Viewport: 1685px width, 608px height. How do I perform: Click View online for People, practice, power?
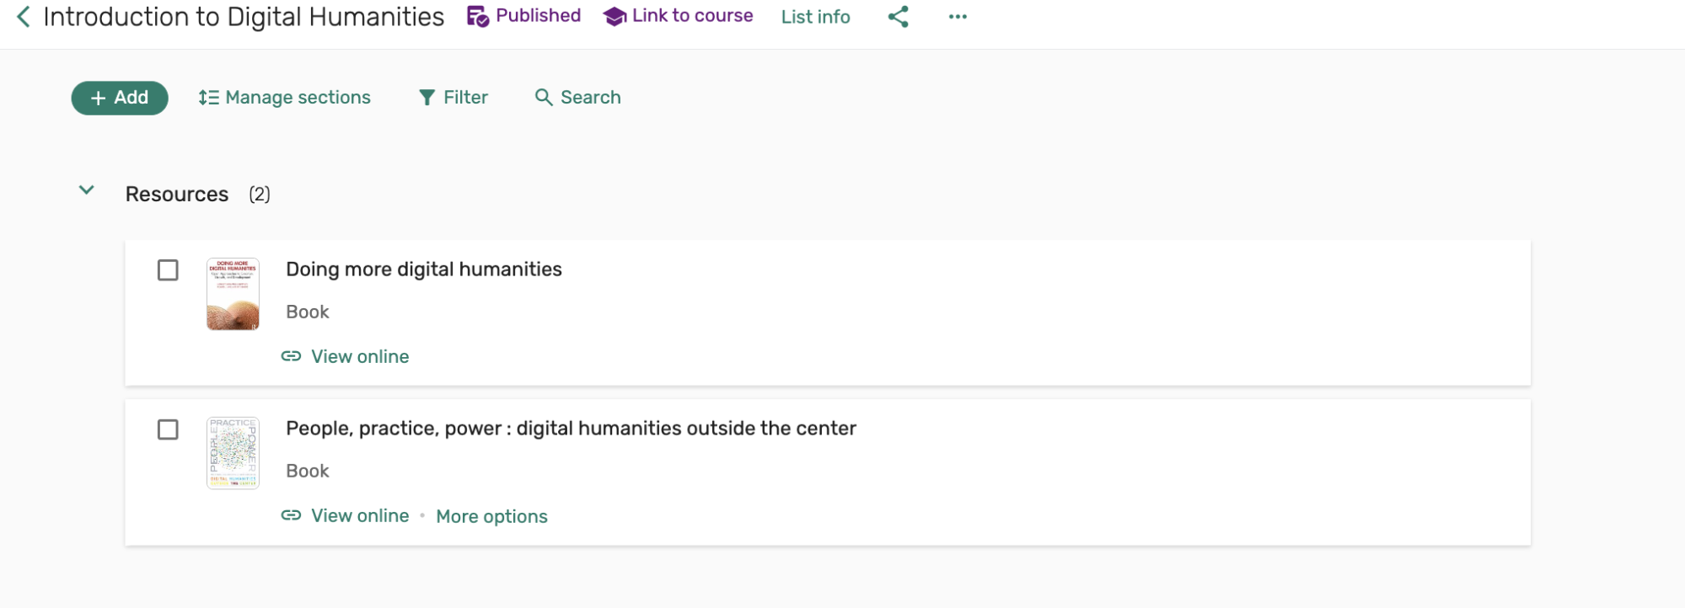(x=359, y=515)
